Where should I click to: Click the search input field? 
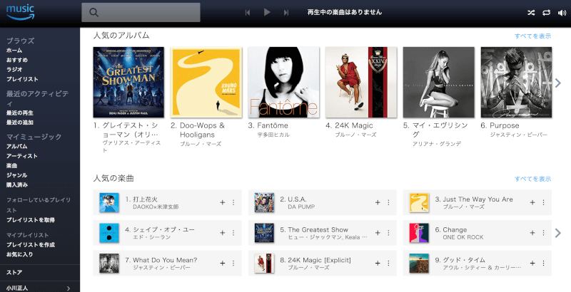coord(141,12)
